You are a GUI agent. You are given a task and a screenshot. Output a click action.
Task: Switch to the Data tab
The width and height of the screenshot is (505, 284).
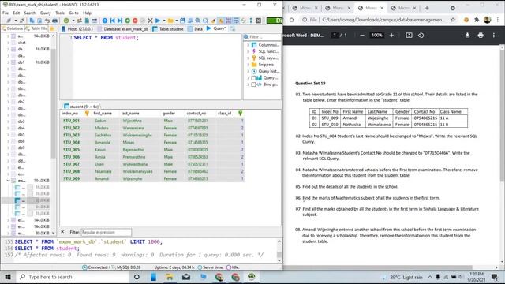click(x=195, y=29)
